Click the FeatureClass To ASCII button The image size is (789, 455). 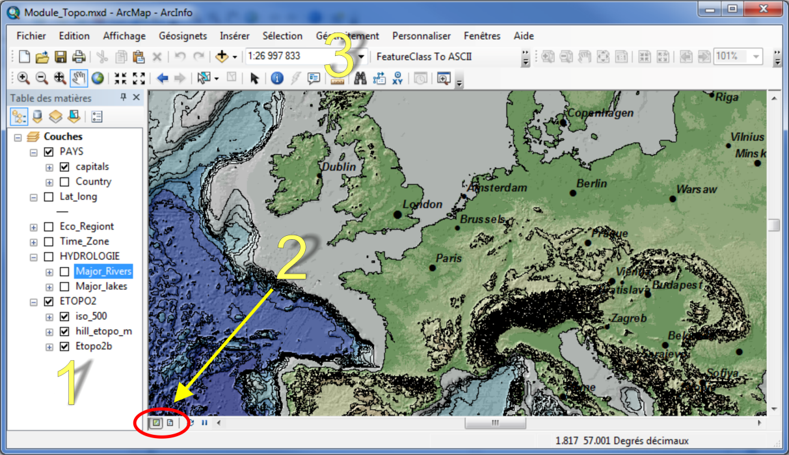pos(423,57)
